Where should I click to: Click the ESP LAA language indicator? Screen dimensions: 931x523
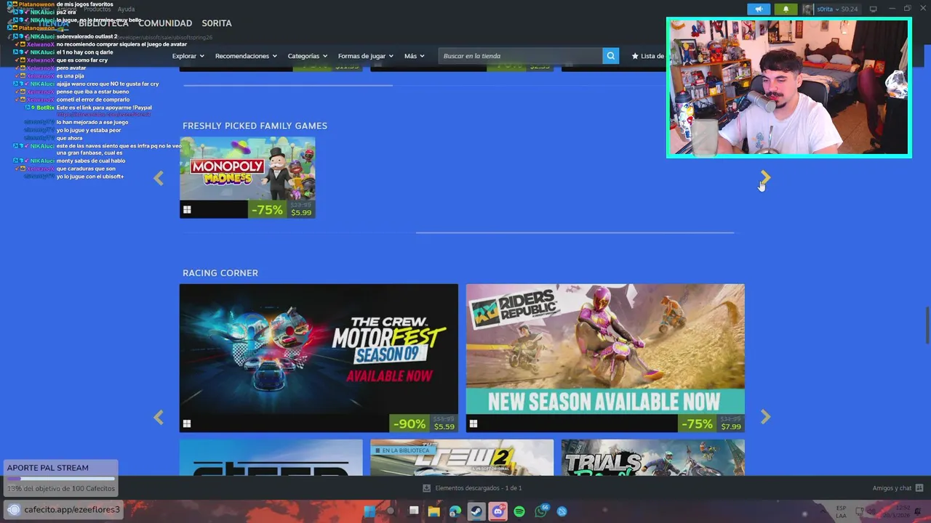point(841,511)
